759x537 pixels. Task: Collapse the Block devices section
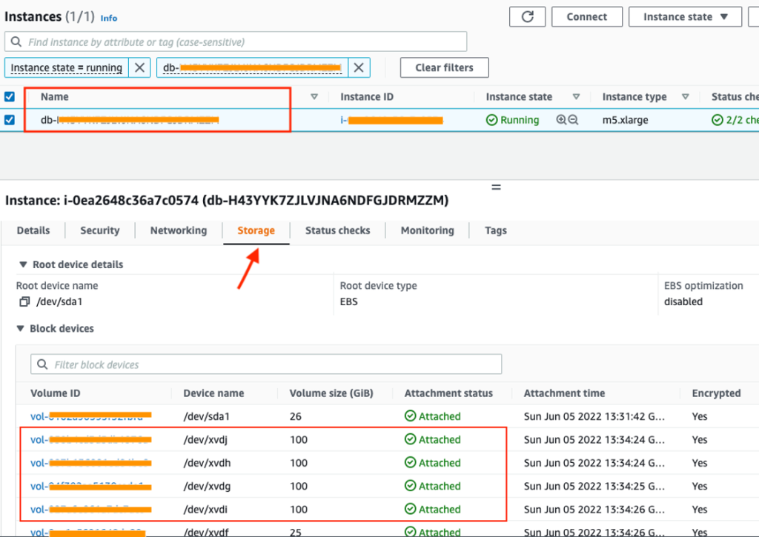point(19,328)
